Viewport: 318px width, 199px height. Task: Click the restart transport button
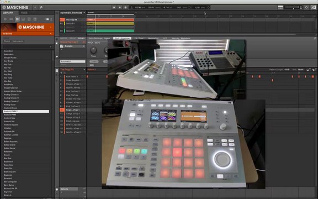click(114, 8)
